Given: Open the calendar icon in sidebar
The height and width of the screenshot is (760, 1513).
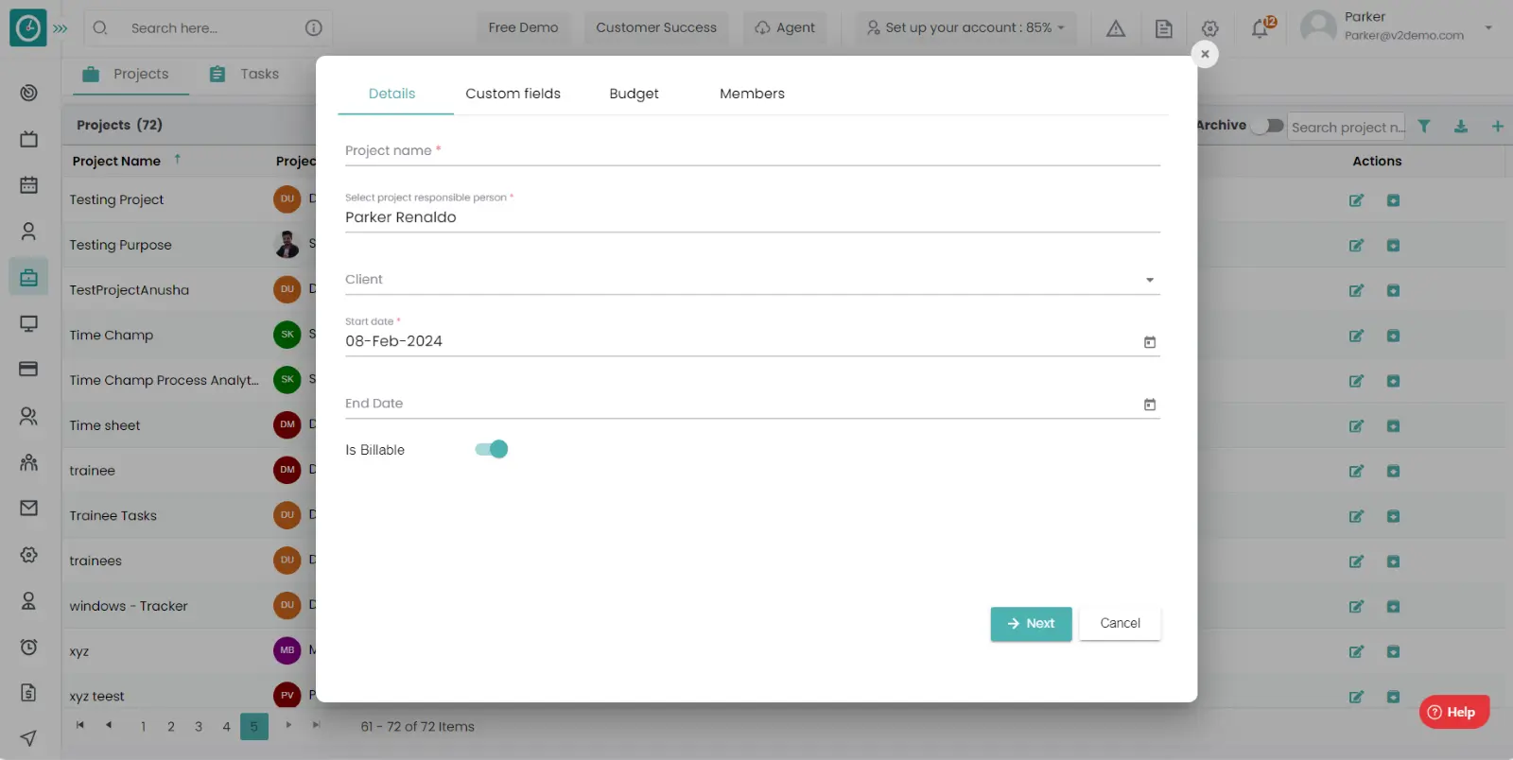Looking at the screenshot, I should click(x=28, y=185).
